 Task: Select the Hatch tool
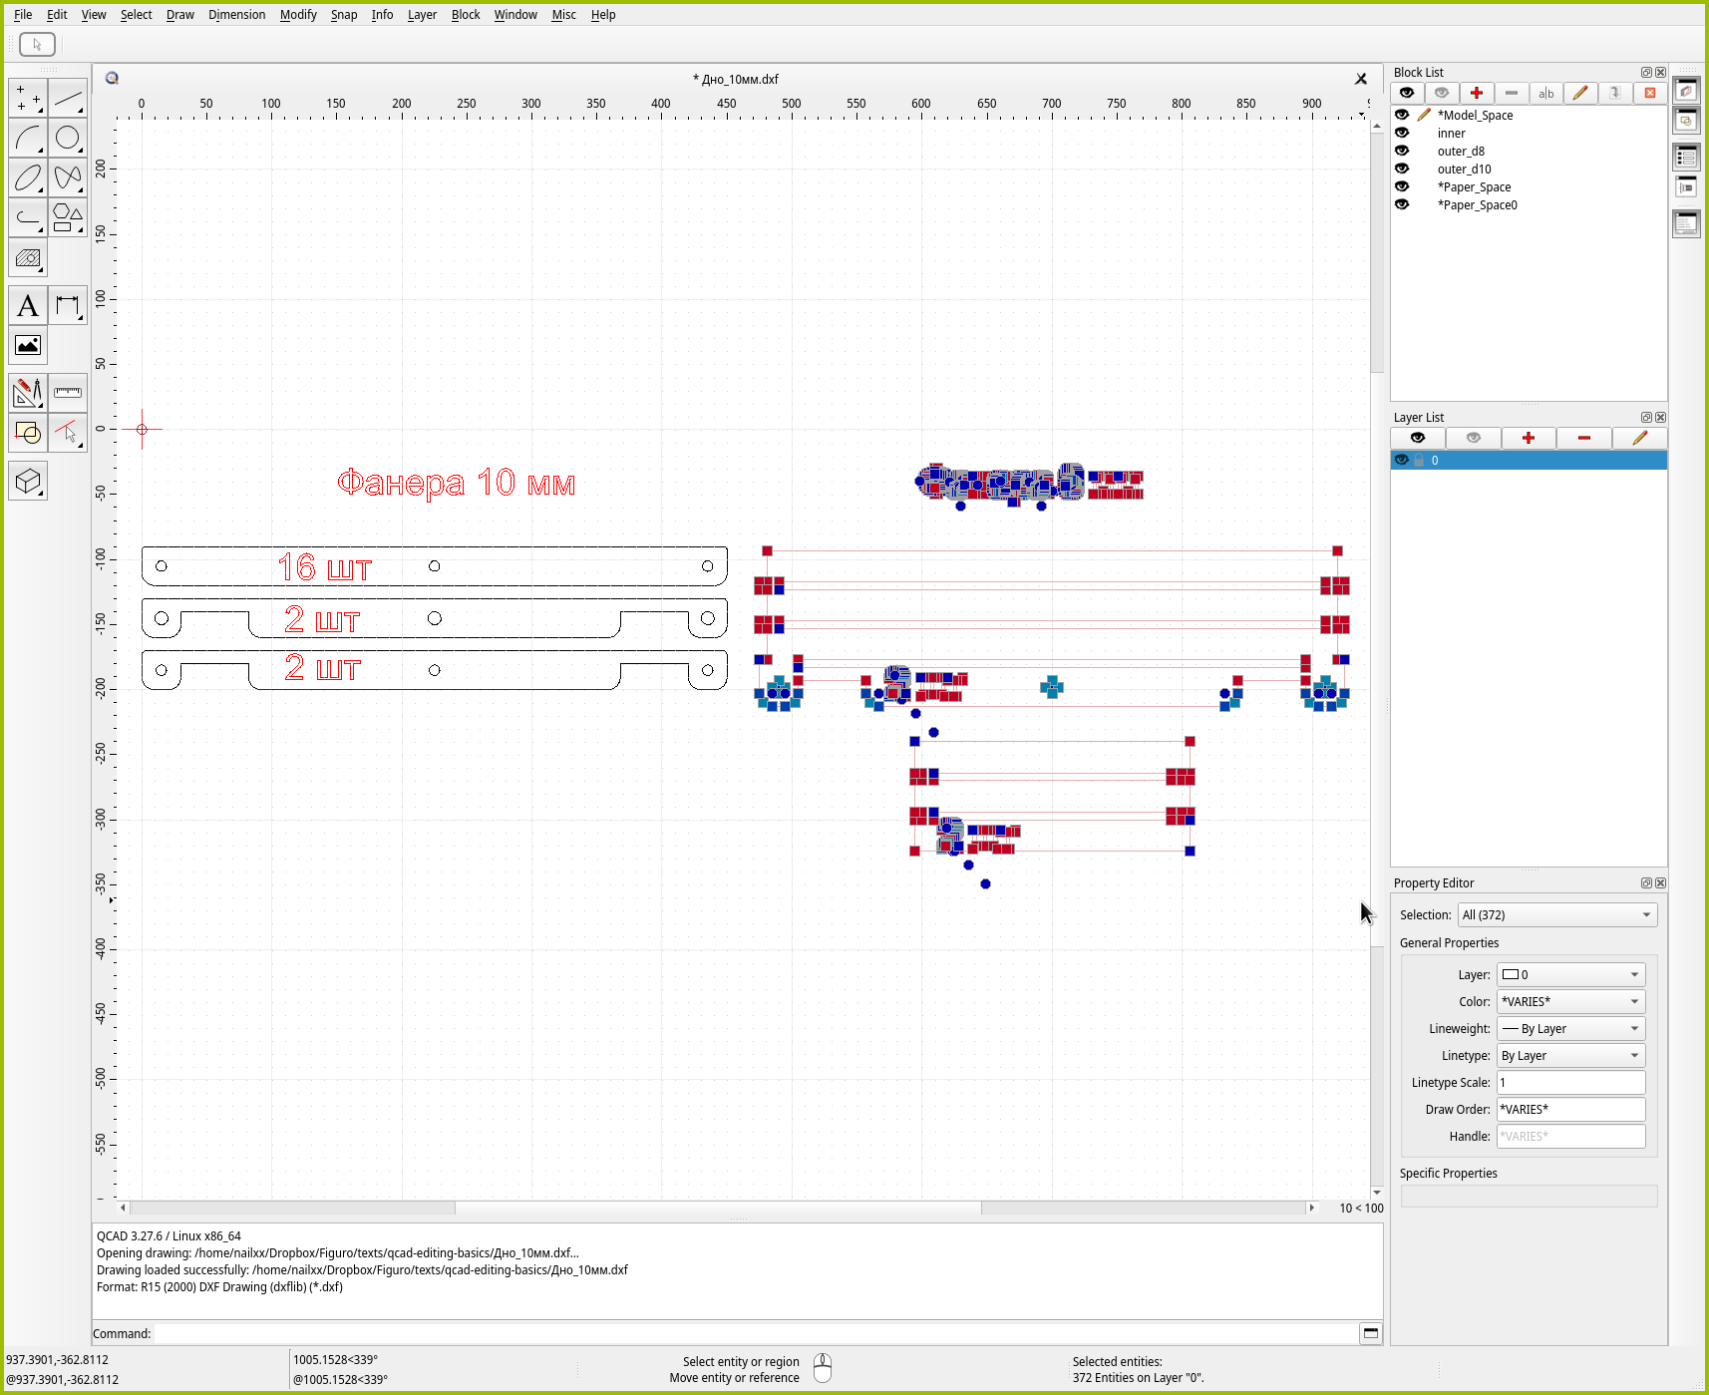click(28, 258)
